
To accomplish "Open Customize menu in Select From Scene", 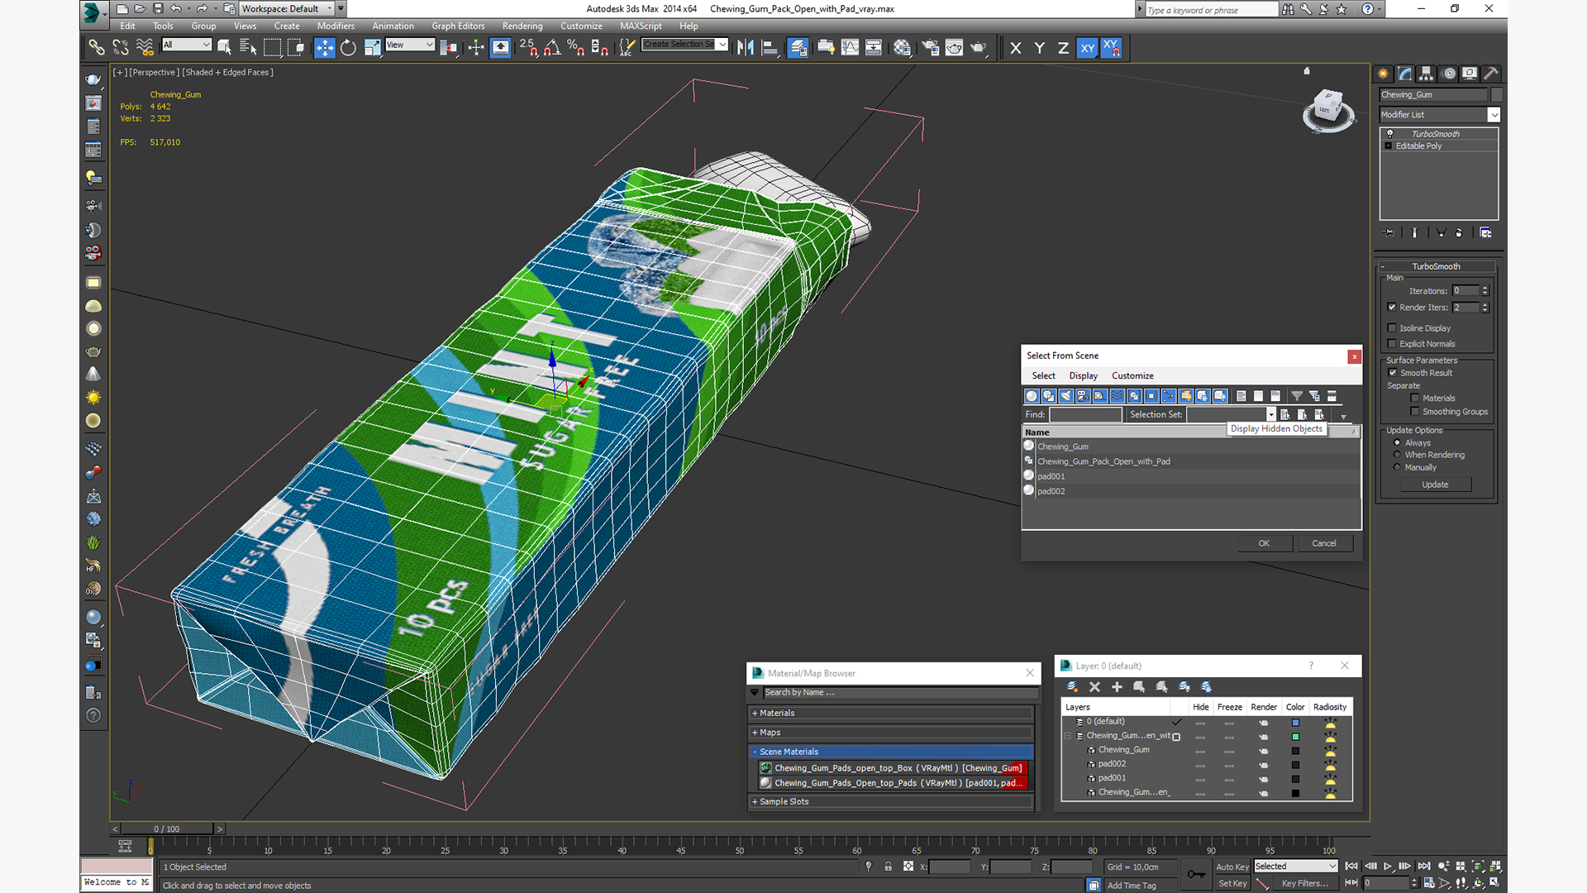I will 1132,375.
